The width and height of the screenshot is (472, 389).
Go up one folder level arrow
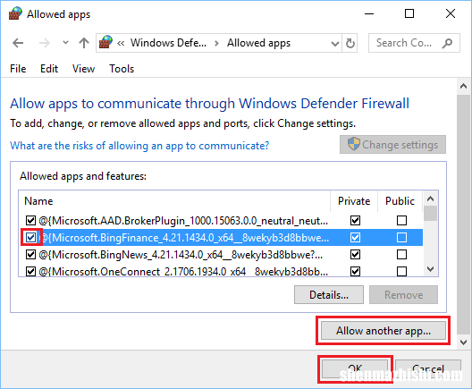coord(84,43)
